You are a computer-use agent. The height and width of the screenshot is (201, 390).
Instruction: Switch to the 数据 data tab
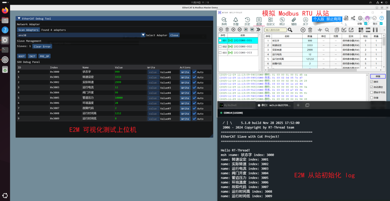point(259,21)
